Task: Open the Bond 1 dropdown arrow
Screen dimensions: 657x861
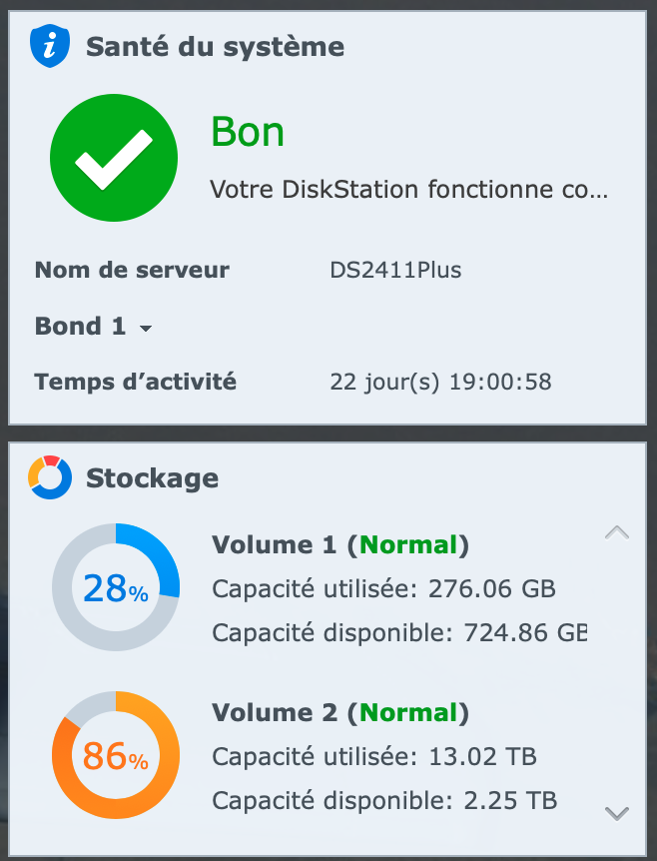Action: point(146,329)
